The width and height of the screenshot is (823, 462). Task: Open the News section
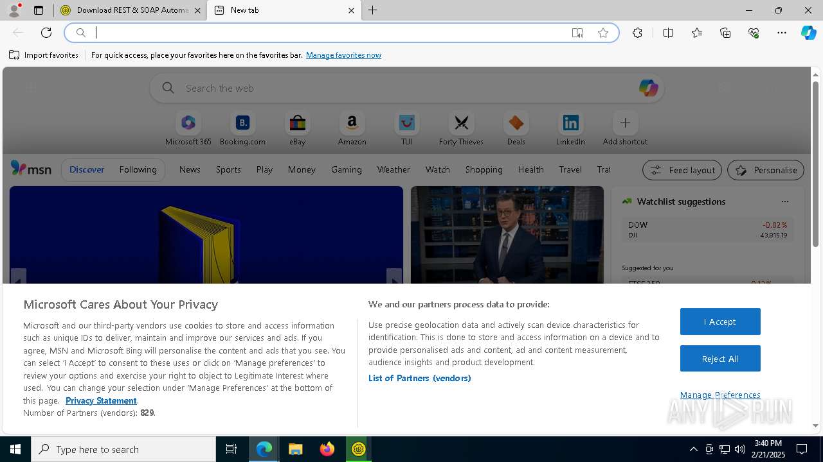click(x=190, y=169)
